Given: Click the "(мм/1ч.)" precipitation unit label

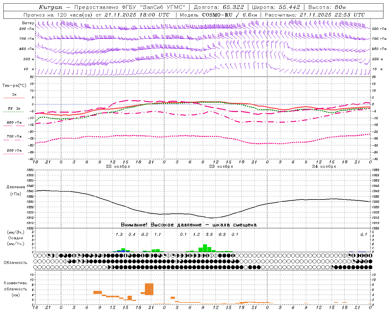Looking at the screenshot, I should tap(16, 244).
